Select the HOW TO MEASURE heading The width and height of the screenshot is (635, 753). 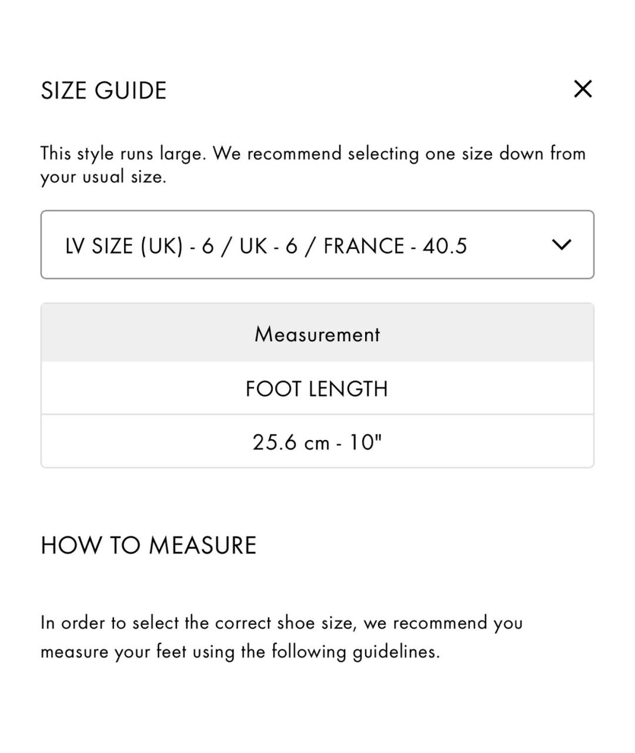148,545
